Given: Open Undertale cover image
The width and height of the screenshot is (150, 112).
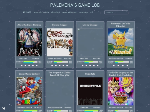Looking at the screenshot, I should (x=90, y=91).
